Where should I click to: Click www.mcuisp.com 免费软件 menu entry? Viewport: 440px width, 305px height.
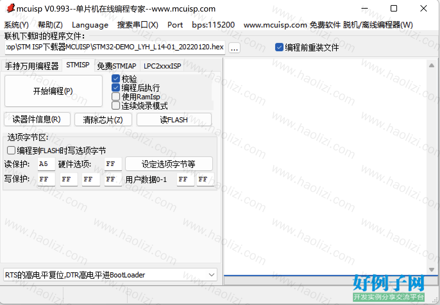pyautogui.click(x=292, y=25)
